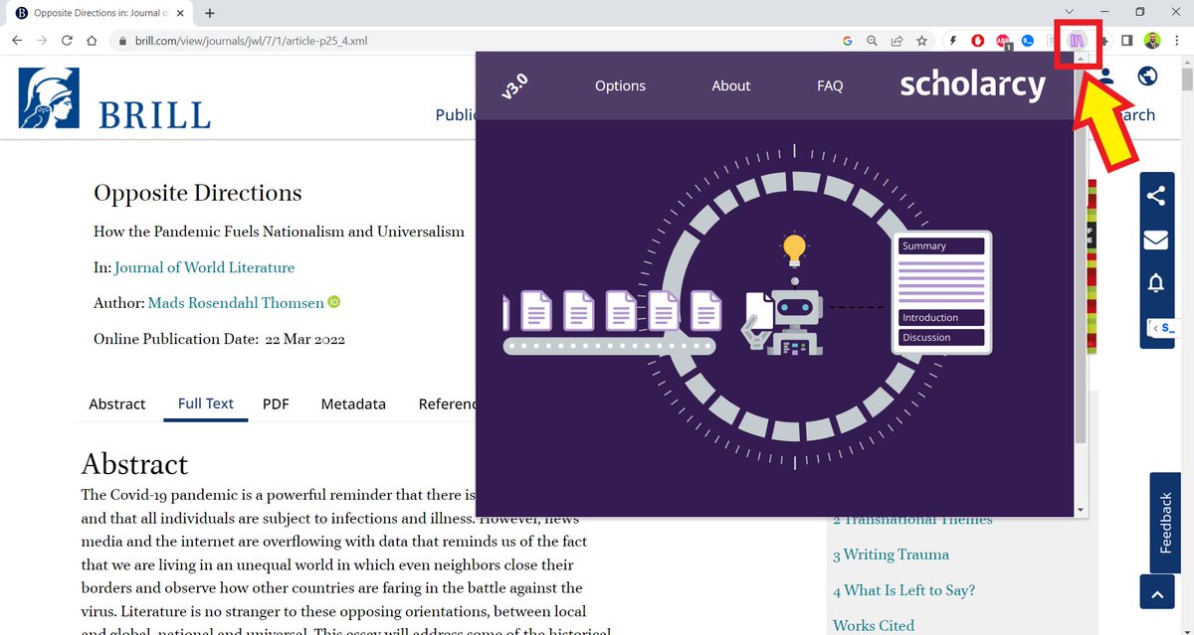Screen dimensions: 1194x635
Task: Switch to the Full Text tab
Action: click(x=206, y=402)
